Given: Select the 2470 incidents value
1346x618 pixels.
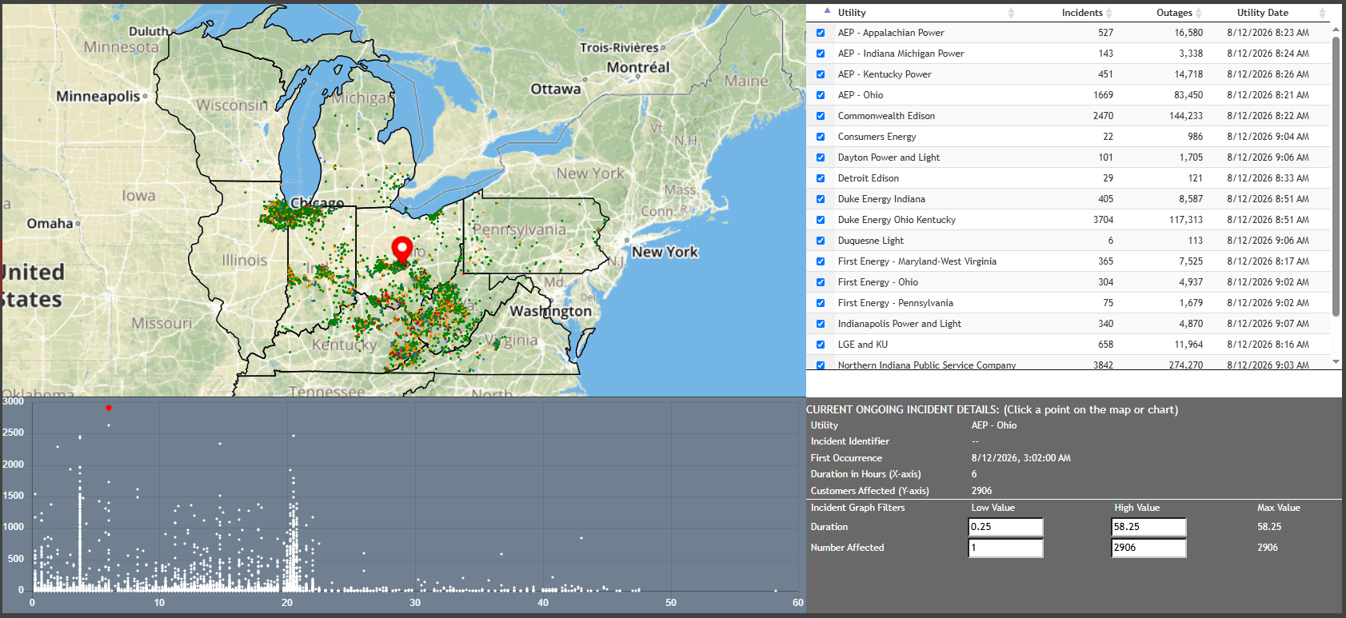Looking at the screenshot, I should (1104, 116).
